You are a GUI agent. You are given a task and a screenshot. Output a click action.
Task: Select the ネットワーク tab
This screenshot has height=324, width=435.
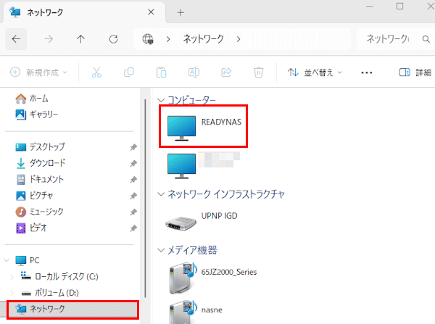[84, 12]
